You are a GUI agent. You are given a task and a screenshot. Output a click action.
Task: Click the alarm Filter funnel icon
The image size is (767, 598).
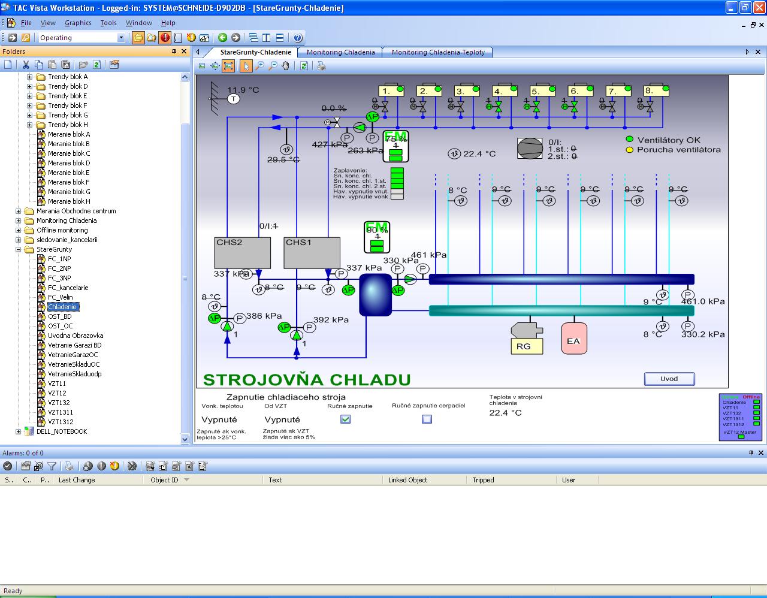[x=52, y=466]
